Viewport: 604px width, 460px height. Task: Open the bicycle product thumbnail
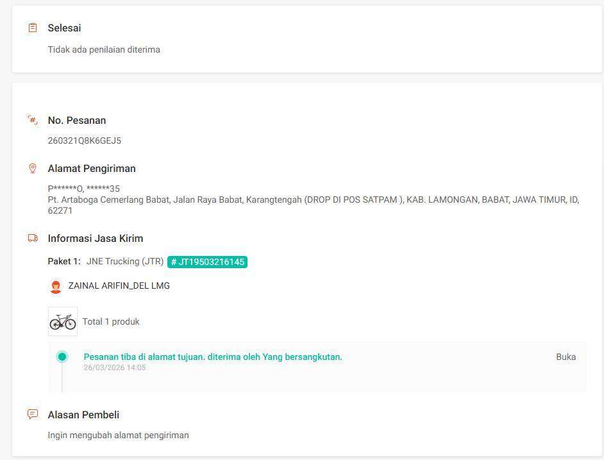[63, 321]
